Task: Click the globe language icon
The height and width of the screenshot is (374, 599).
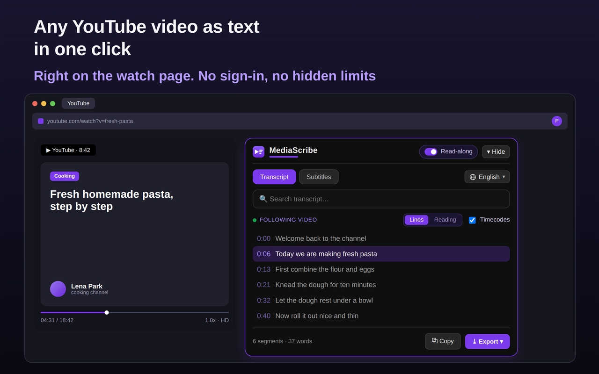Action: point(473,177)
